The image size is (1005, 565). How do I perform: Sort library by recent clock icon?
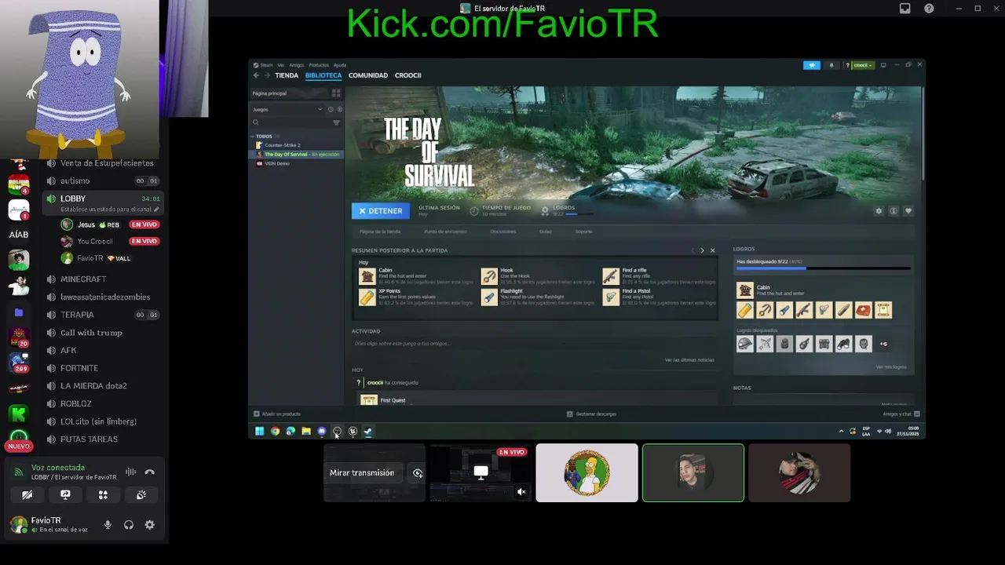[x=331, y=109]
